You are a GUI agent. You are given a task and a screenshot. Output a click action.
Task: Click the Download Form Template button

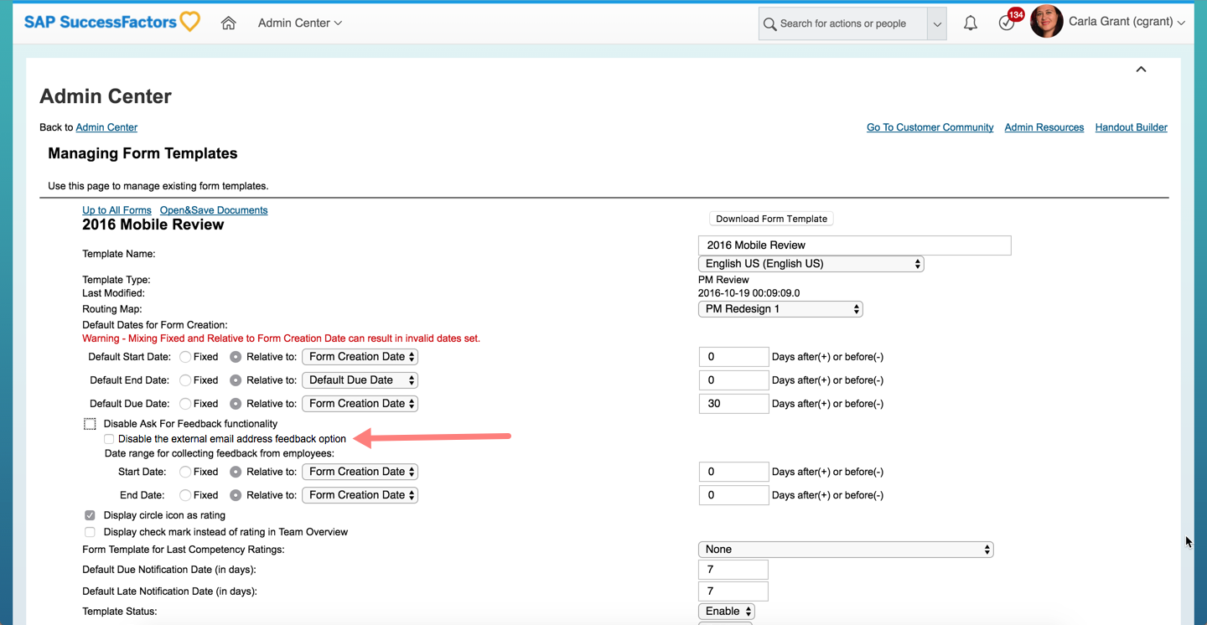771,219
